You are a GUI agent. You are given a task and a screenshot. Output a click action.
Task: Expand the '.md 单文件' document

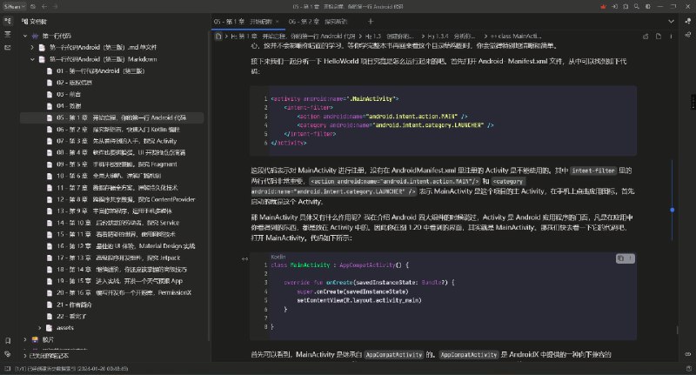32,48
